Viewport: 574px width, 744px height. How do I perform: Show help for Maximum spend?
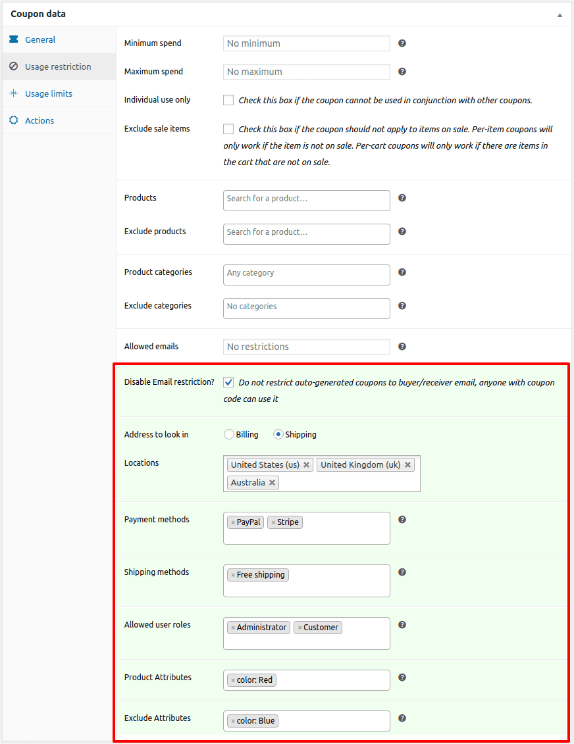pyautogui.click(x=402, y=72)
